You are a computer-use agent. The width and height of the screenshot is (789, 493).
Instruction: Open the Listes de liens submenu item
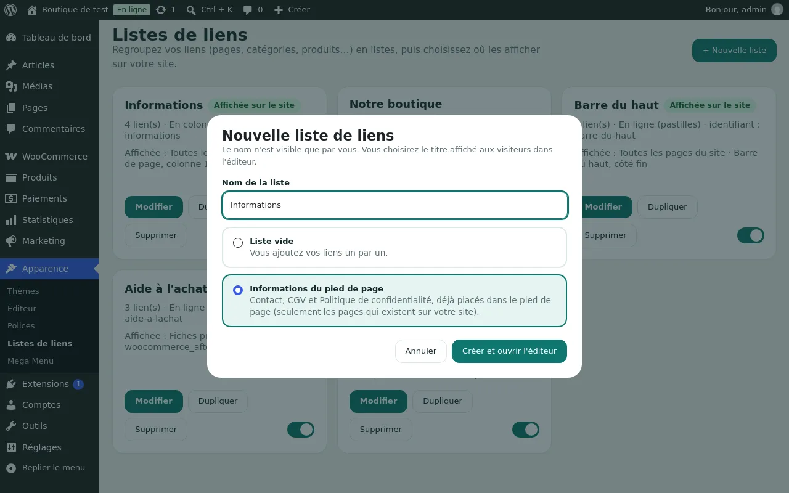[x=39, y=343]
